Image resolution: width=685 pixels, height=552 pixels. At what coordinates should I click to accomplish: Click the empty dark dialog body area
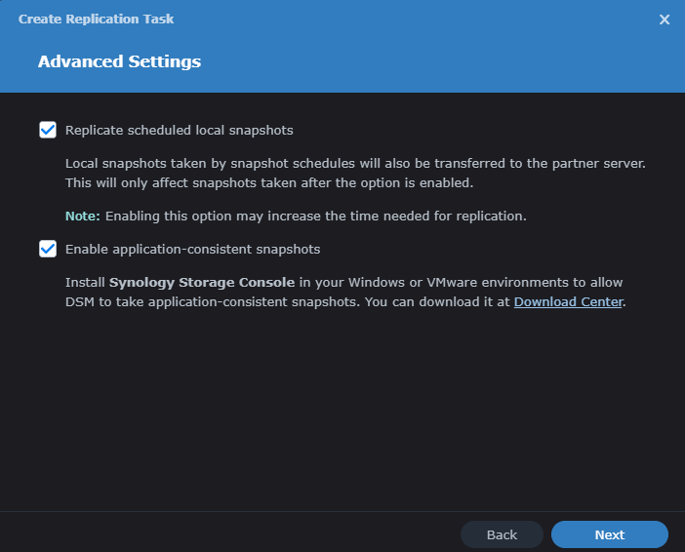click(x=342, y=410)
